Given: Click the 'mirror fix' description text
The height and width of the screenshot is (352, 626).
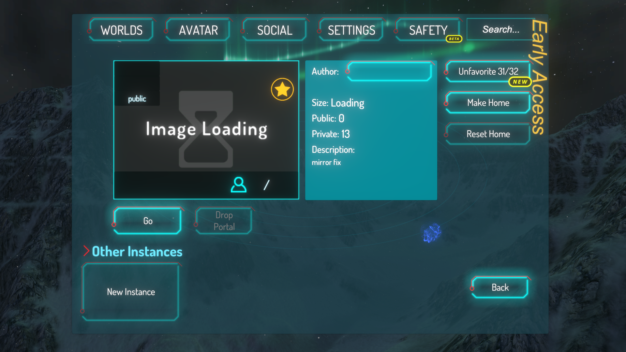Looking at the screenshot, I should [x=326, y=162].
